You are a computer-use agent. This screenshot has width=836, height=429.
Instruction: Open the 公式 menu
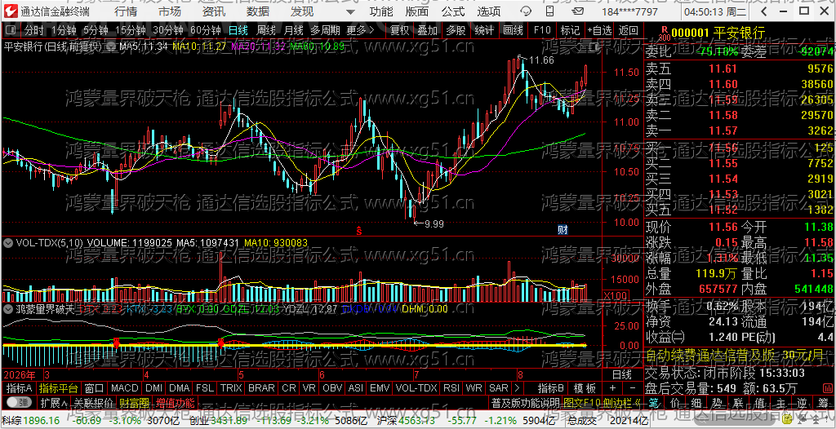[x=452, y=11]
